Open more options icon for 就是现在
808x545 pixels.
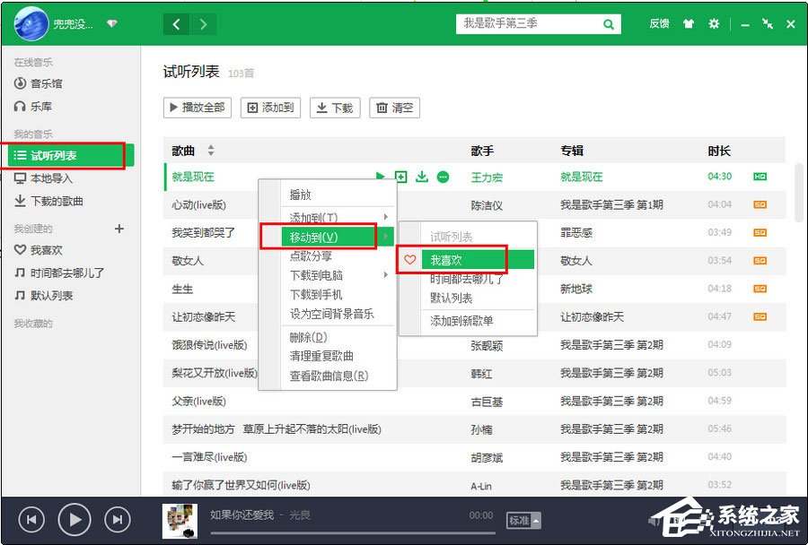[443, 177]
